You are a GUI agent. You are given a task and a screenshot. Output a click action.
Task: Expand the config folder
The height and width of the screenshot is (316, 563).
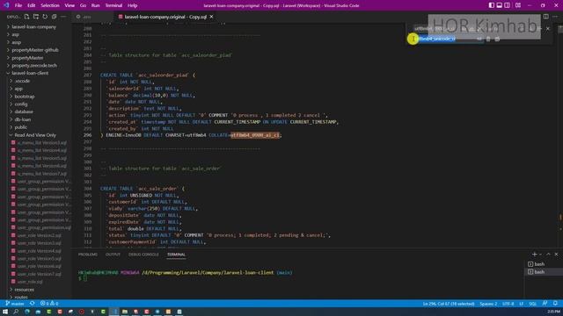pyautogui.click(x=21, y=104)
